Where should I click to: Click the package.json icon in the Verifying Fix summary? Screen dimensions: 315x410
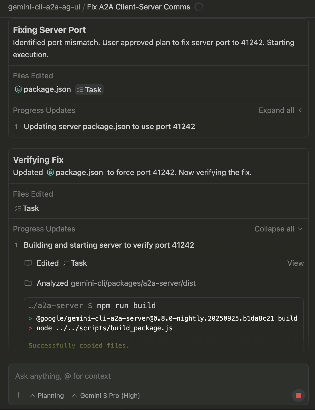click(51, 172)
